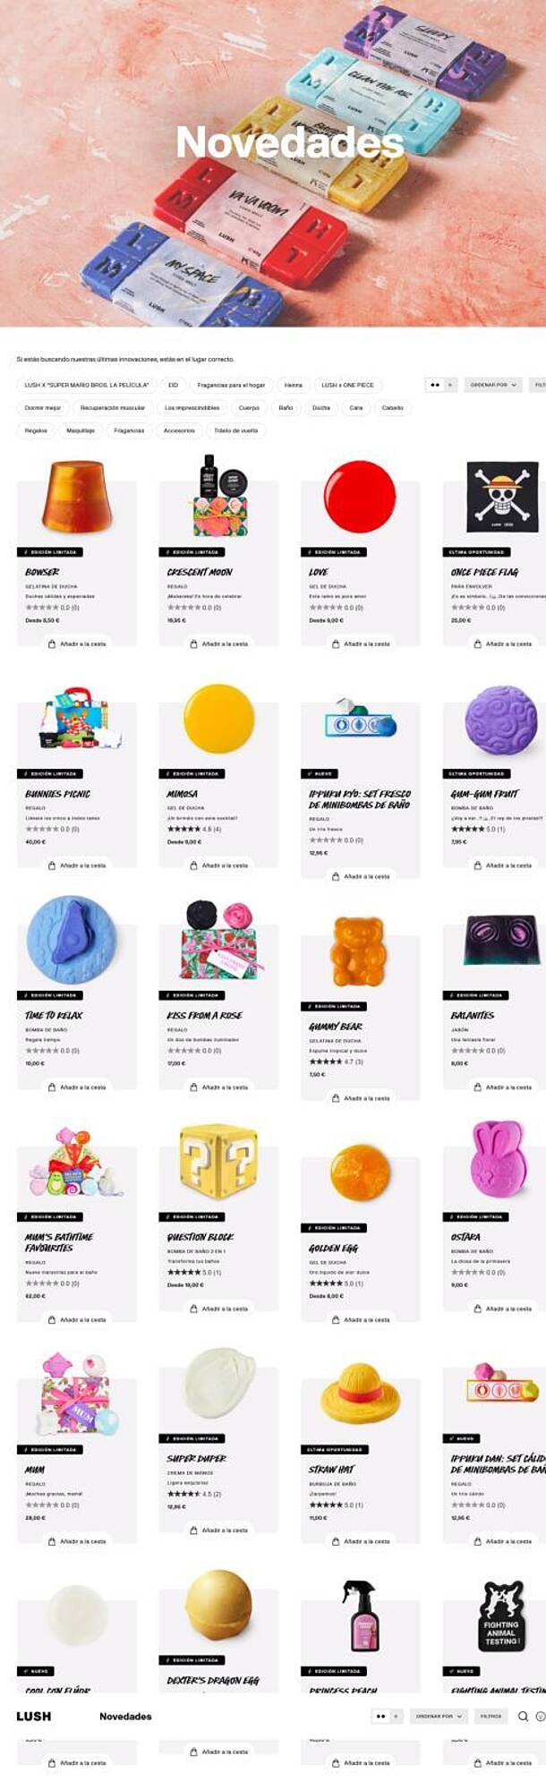546x1790 pixels.
Task: Click basket icon on Question Block product
Action: tap(194, 1308)
